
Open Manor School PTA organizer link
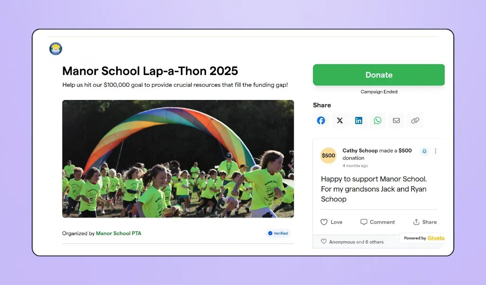[119, 233]
